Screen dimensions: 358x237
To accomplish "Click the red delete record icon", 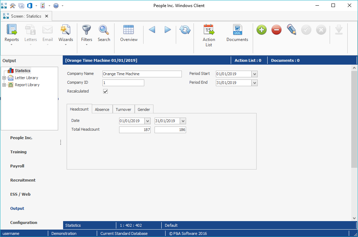I will (276, 30).
